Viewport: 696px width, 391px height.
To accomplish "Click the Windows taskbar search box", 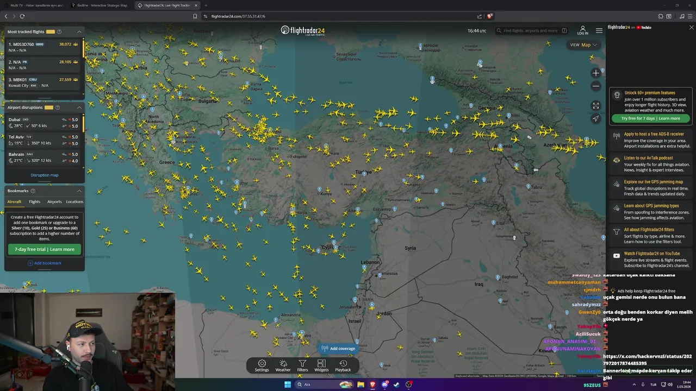I will coord(325,384).
